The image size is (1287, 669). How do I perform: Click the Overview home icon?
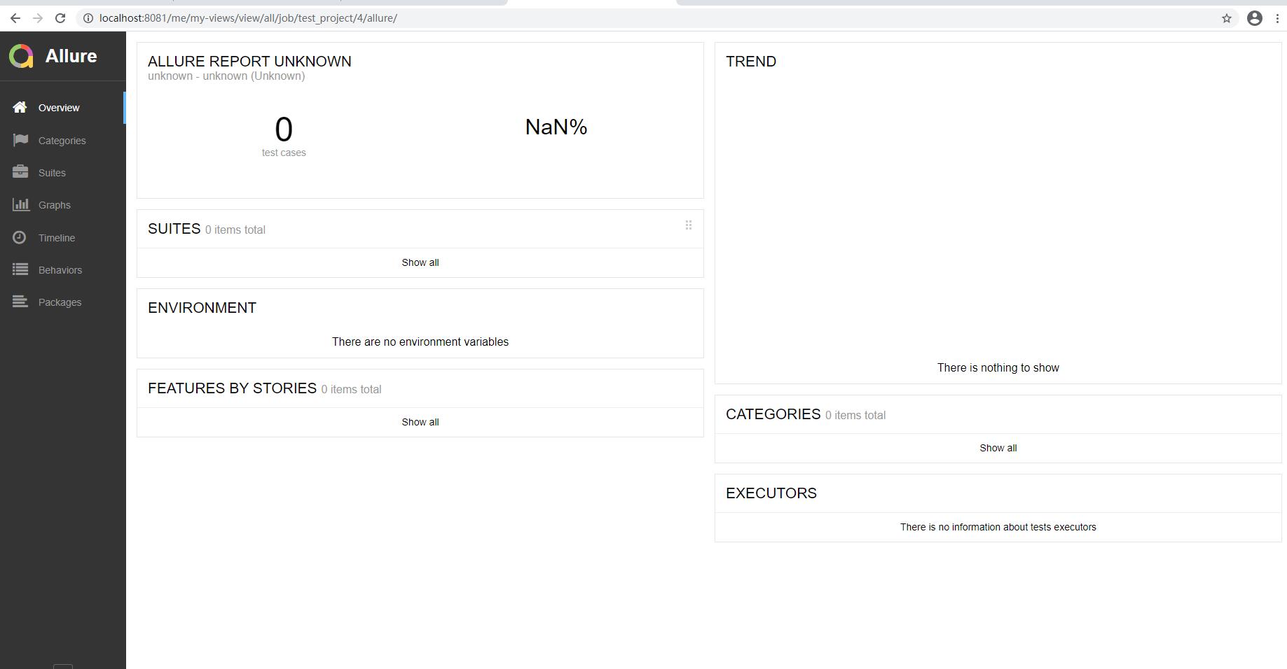pyautogui.click(x=20, y=107)
